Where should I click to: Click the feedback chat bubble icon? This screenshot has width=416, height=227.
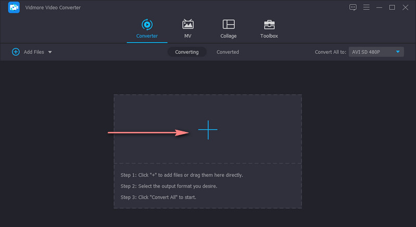[353, 7]
